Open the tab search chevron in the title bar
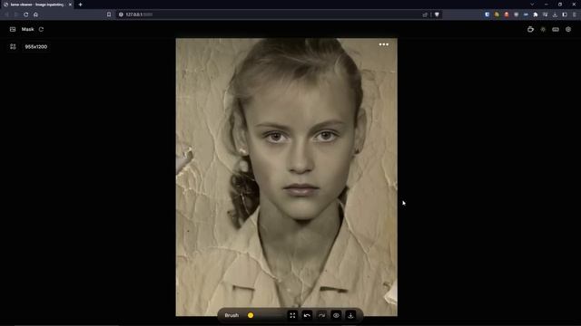 (532, 5)
